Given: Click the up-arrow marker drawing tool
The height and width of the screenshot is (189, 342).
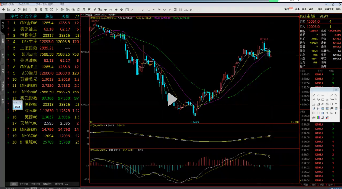Looking at the screenshot, I should (x=327, y=113).
